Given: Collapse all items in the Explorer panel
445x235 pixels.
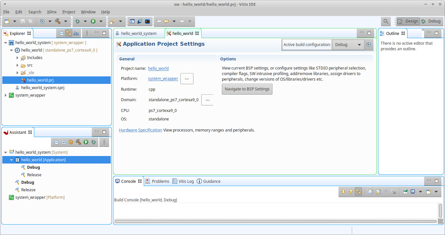Looking at the screenshot, I should [x=61, y=33].
